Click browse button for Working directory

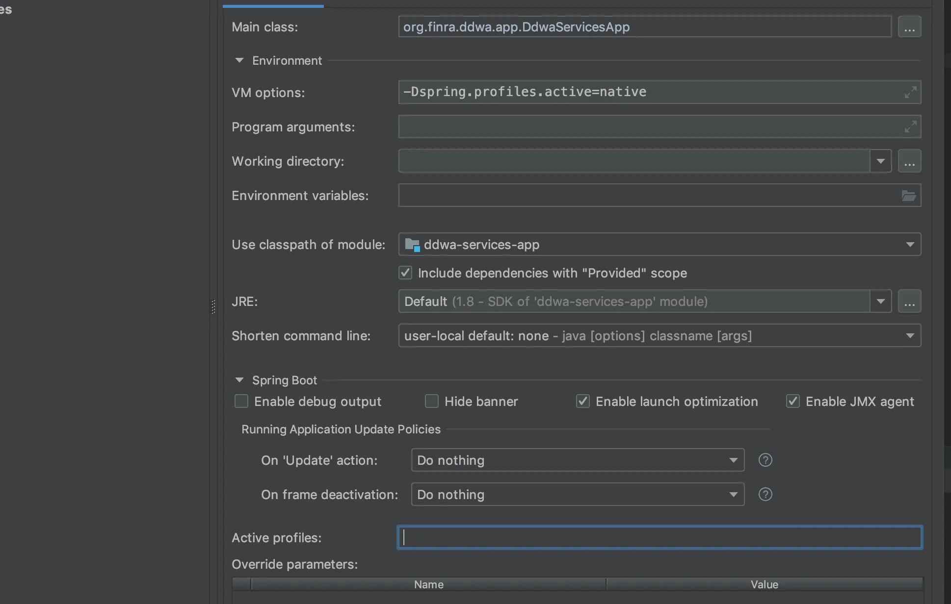click(x=909, y=161)
